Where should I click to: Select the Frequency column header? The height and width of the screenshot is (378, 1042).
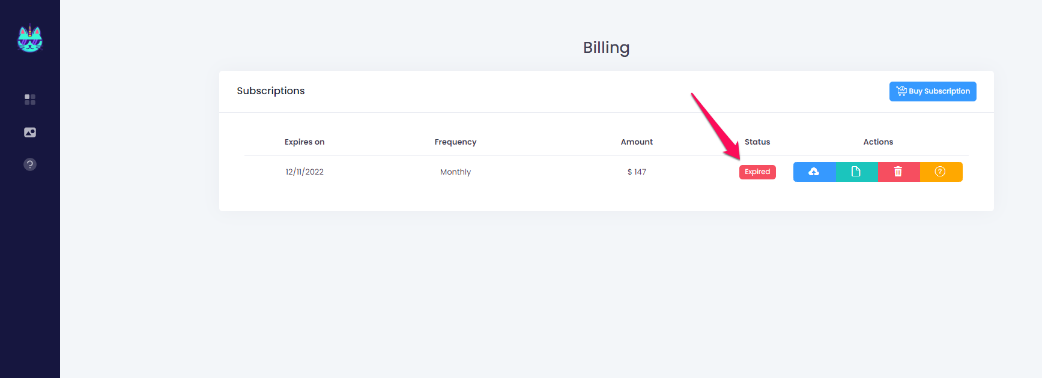pyautogui.click(x=455, y=142)
